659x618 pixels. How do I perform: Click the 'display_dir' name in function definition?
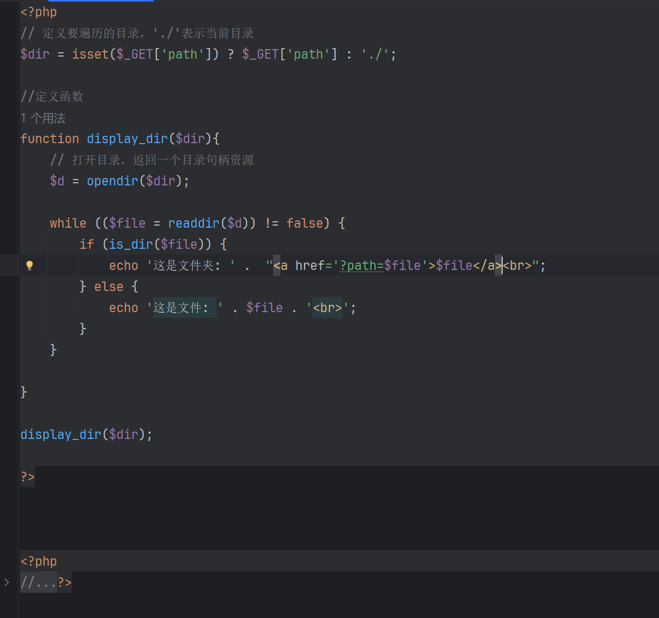[127, 138]
